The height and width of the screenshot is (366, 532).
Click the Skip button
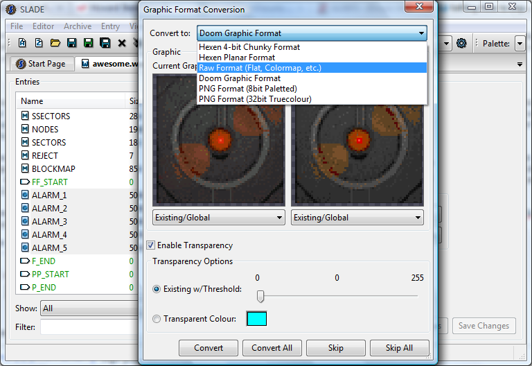(x=336, y=348)
